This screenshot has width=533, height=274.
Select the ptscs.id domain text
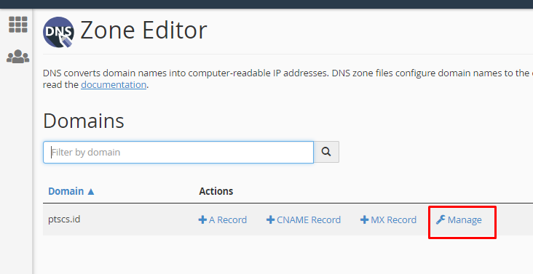click(x=64, y=219)
